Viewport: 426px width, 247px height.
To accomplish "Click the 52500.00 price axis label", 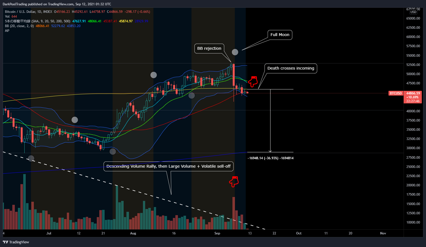I will (413, 65).
